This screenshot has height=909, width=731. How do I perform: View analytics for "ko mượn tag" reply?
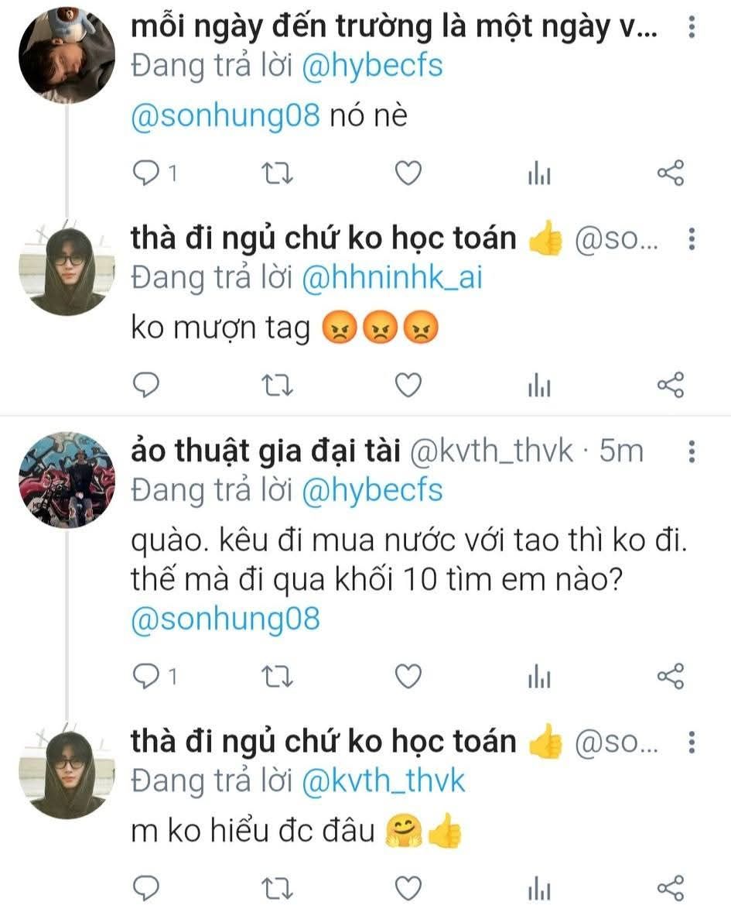(539, 385)
